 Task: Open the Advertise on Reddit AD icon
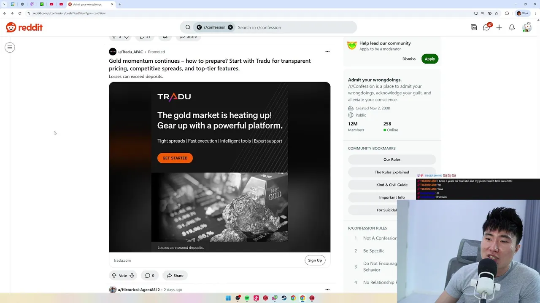tap(474, 27)
